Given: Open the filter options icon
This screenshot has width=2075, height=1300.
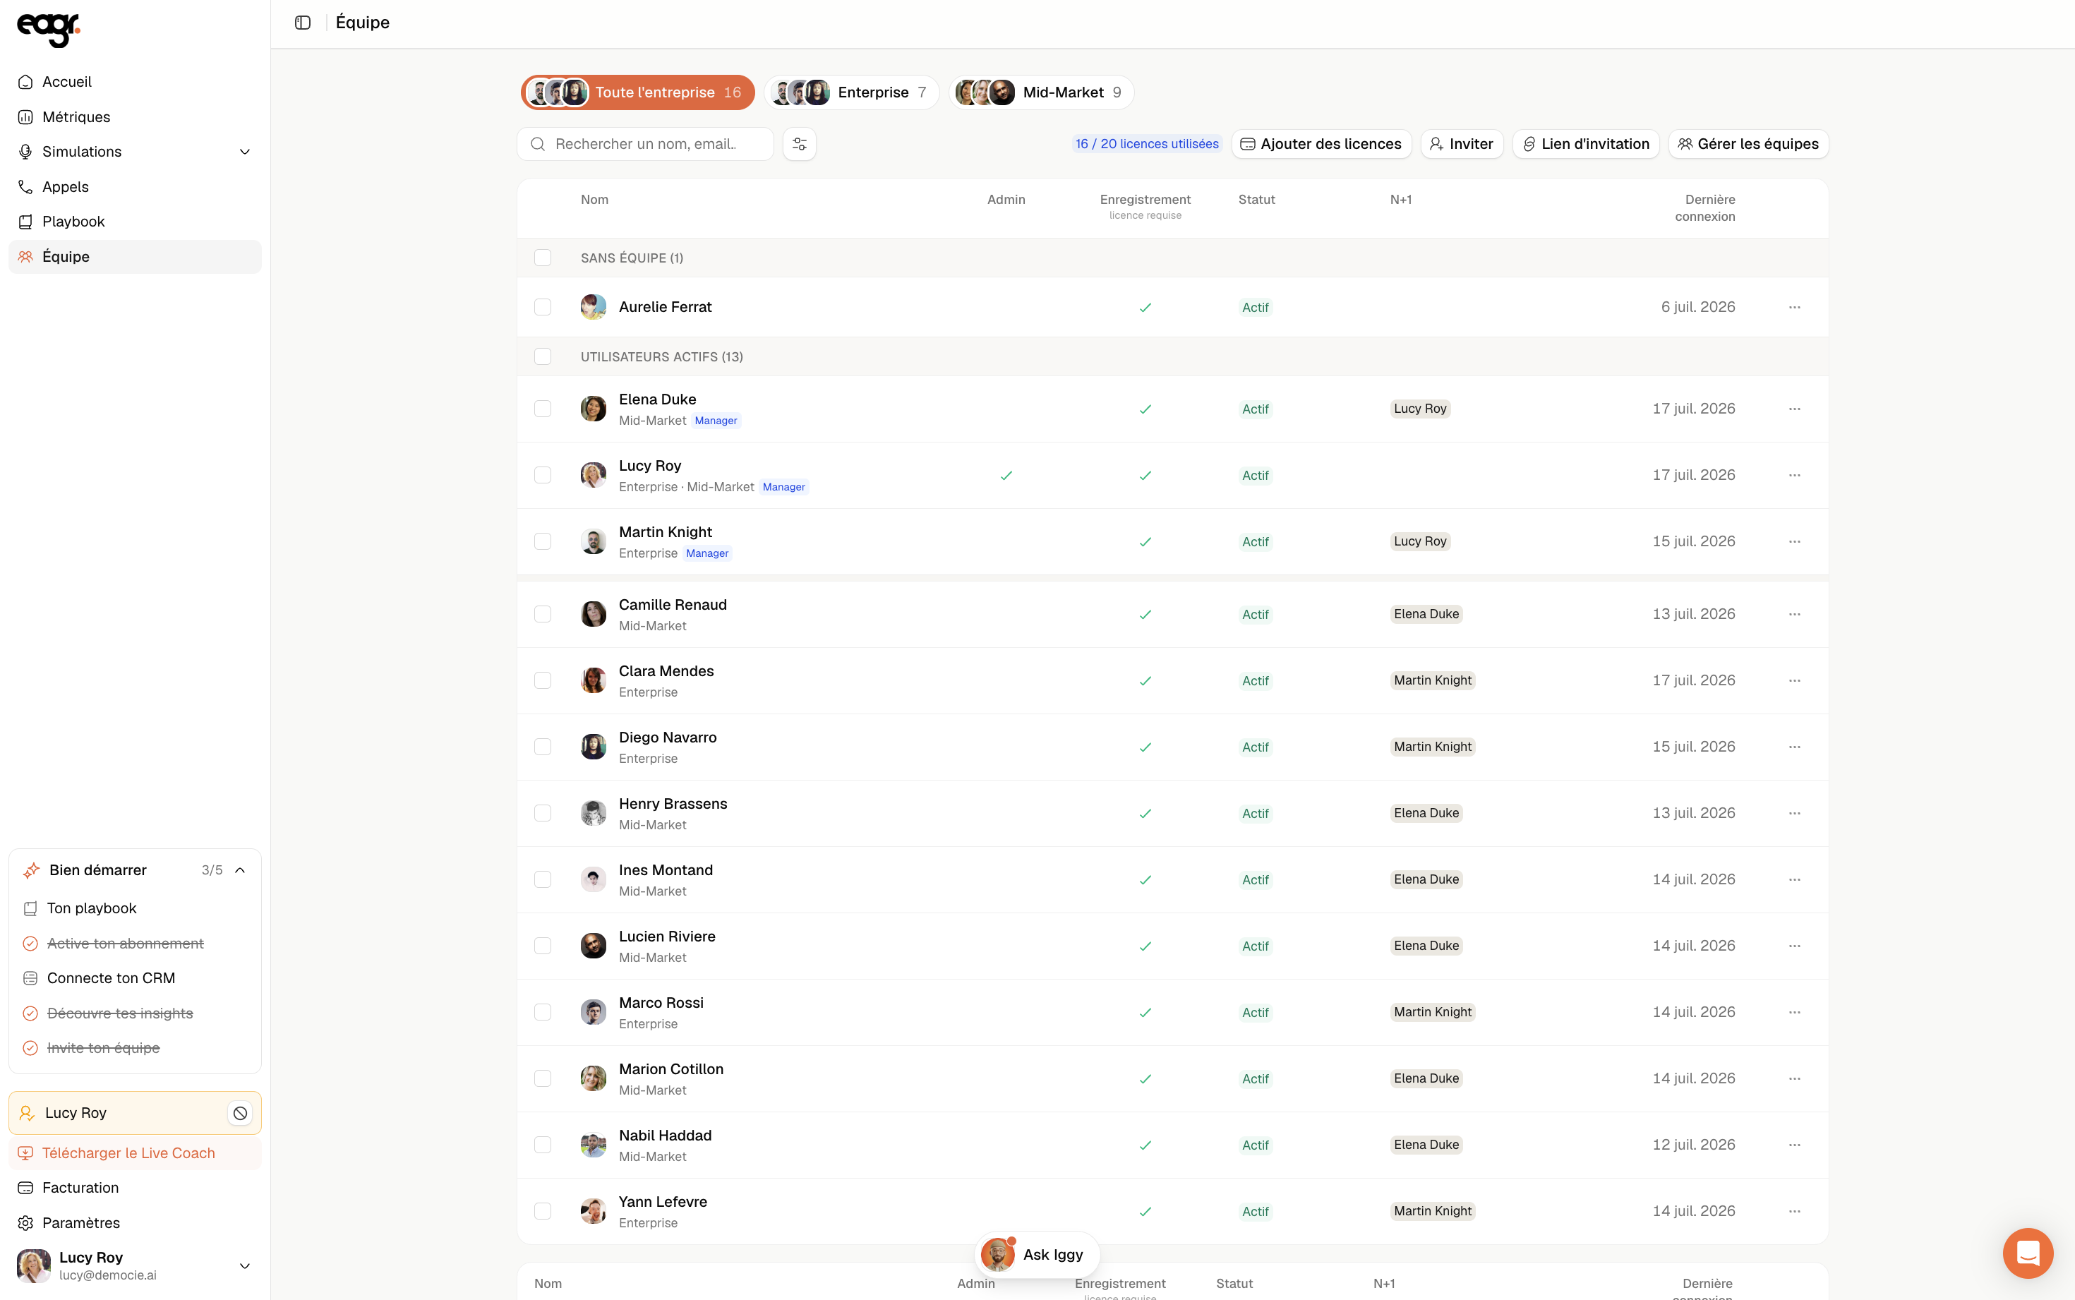Looking at the screenshot, I should coord(800,143).
